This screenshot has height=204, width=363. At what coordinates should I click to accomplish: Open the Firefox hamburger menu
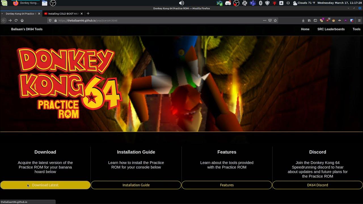[x=359, y=20]
